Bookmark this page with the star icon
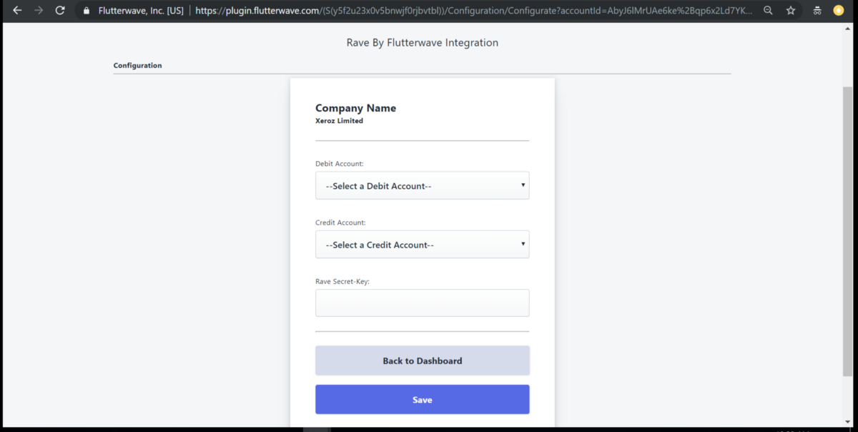The height and width of the screenshot is (432, 858). click(x=791, y=11)
